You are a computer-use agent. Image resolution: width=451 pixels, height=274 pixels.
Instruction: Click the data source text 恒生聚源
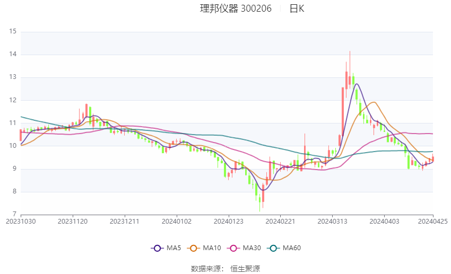[x=245, y=269]
